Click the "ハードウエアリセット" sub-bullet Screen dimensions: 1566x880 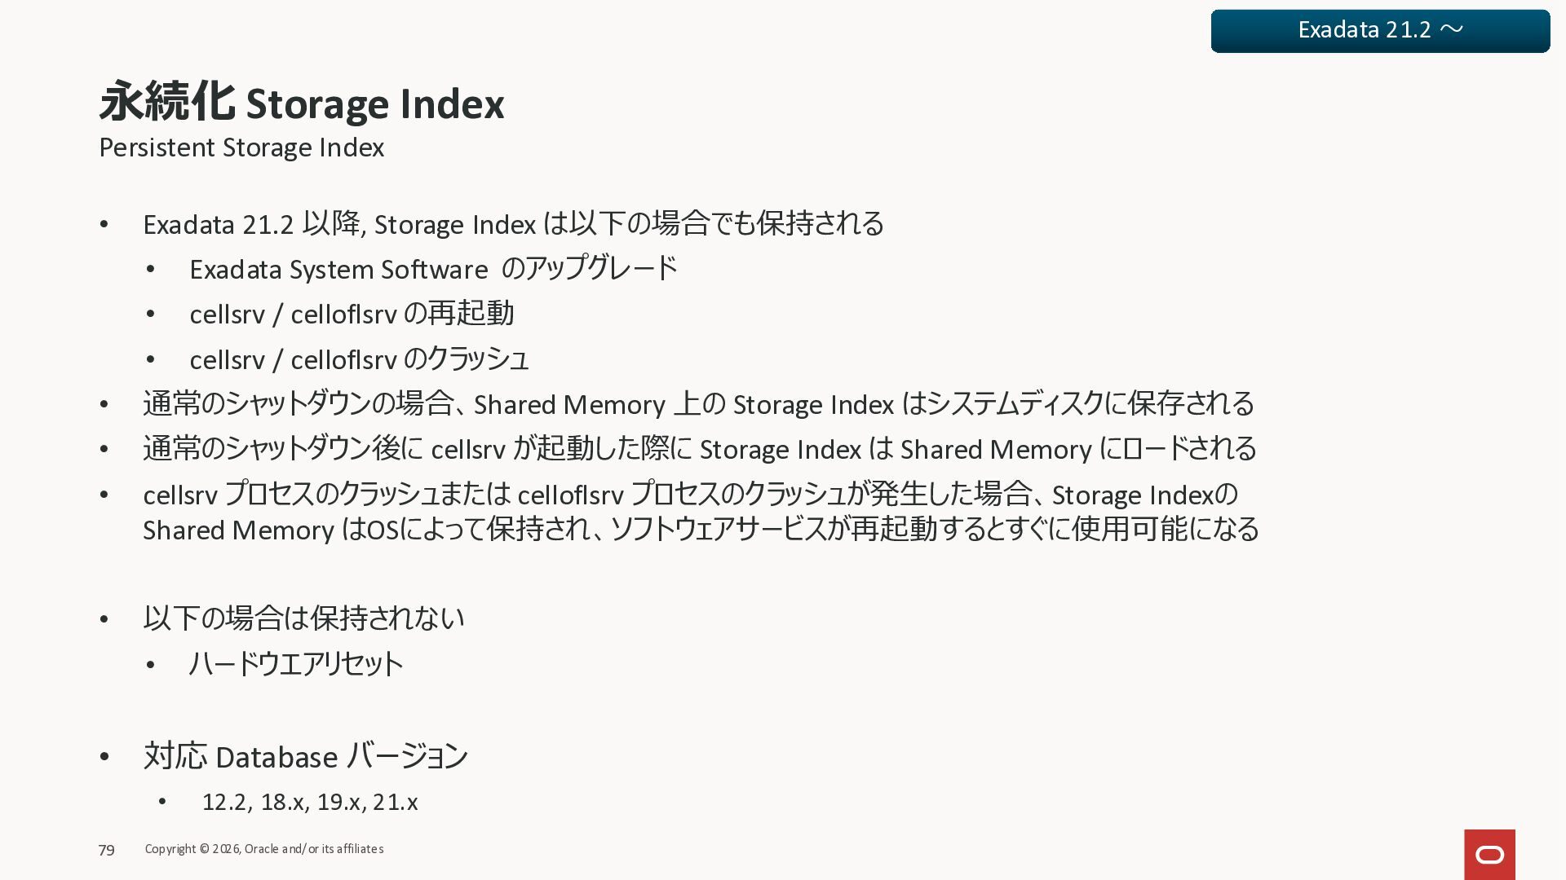pos(296,664)
